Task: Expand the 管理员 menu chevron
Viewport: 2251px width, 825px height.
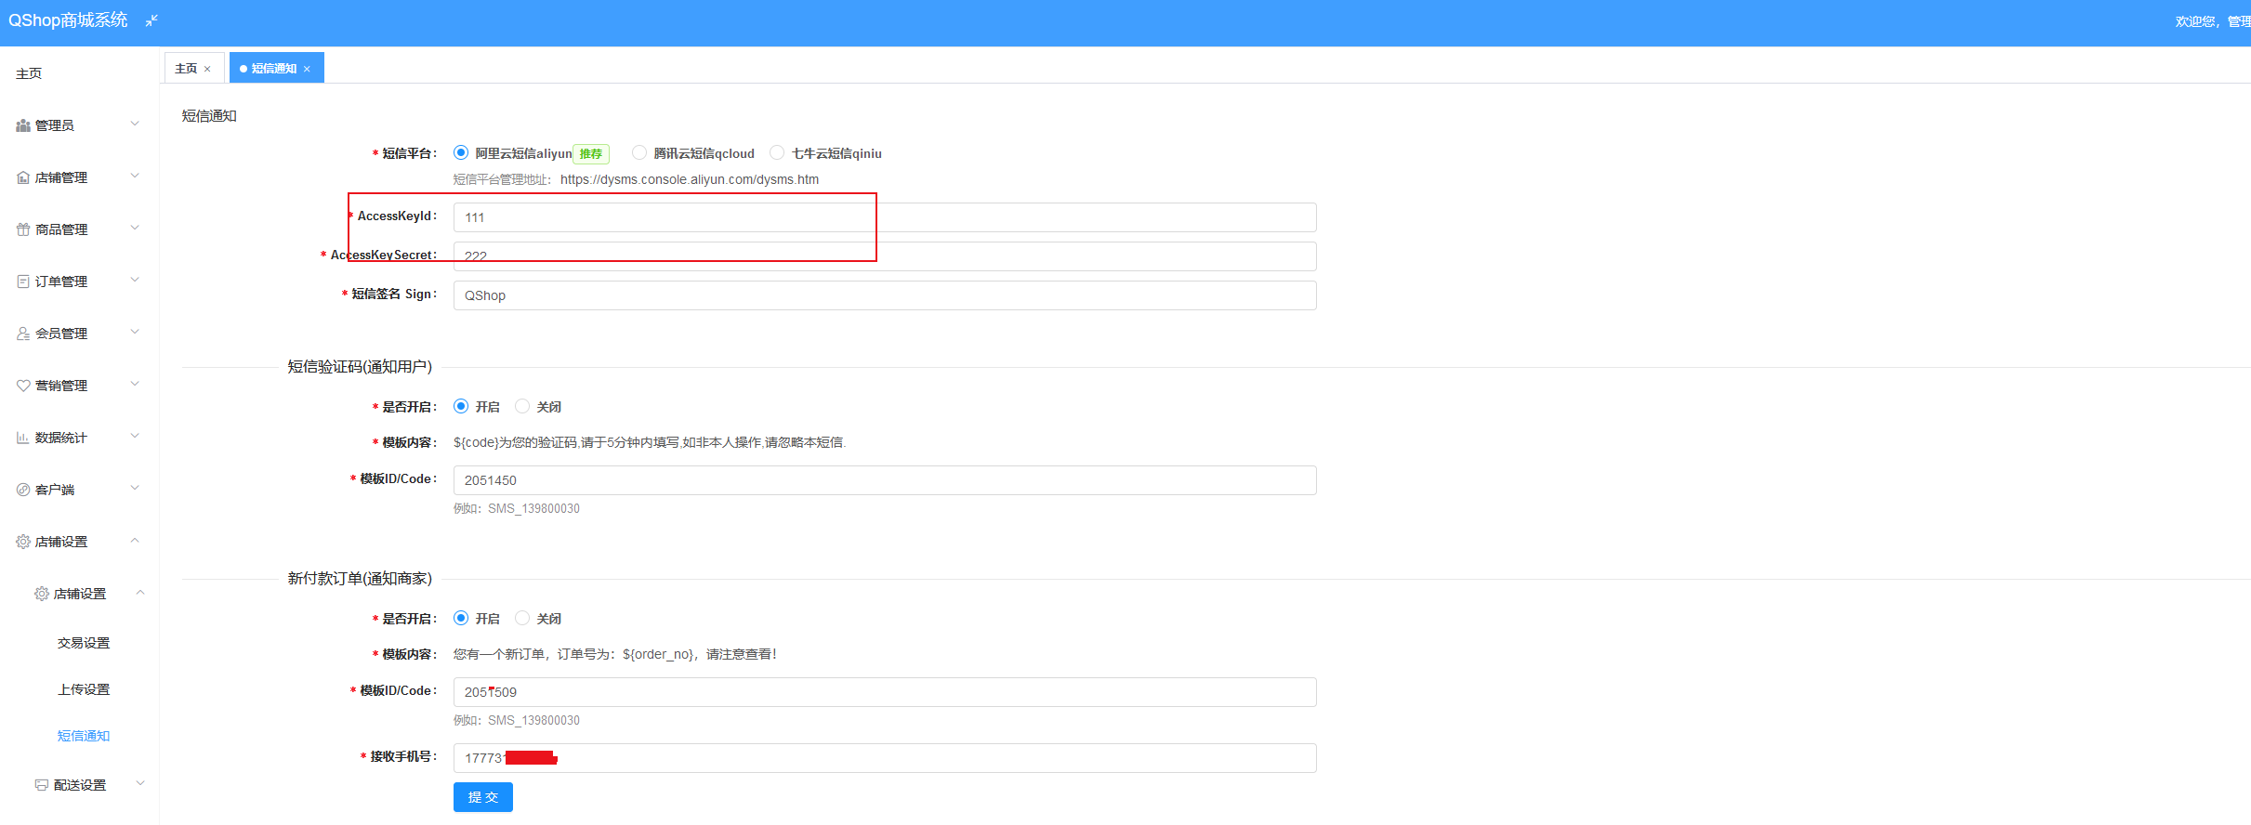Action: point(136,124)
